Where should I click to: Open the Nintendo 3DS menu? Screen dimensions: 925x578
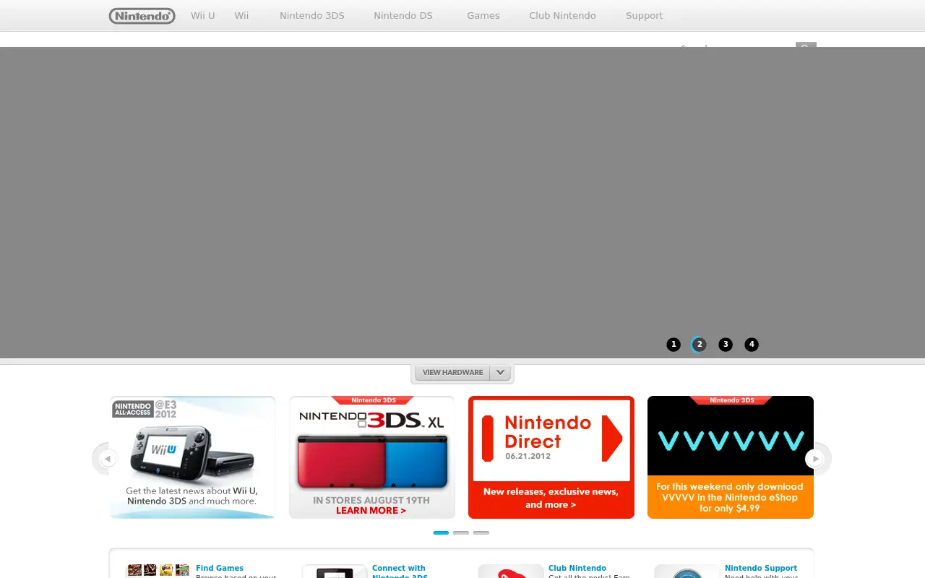312,16
